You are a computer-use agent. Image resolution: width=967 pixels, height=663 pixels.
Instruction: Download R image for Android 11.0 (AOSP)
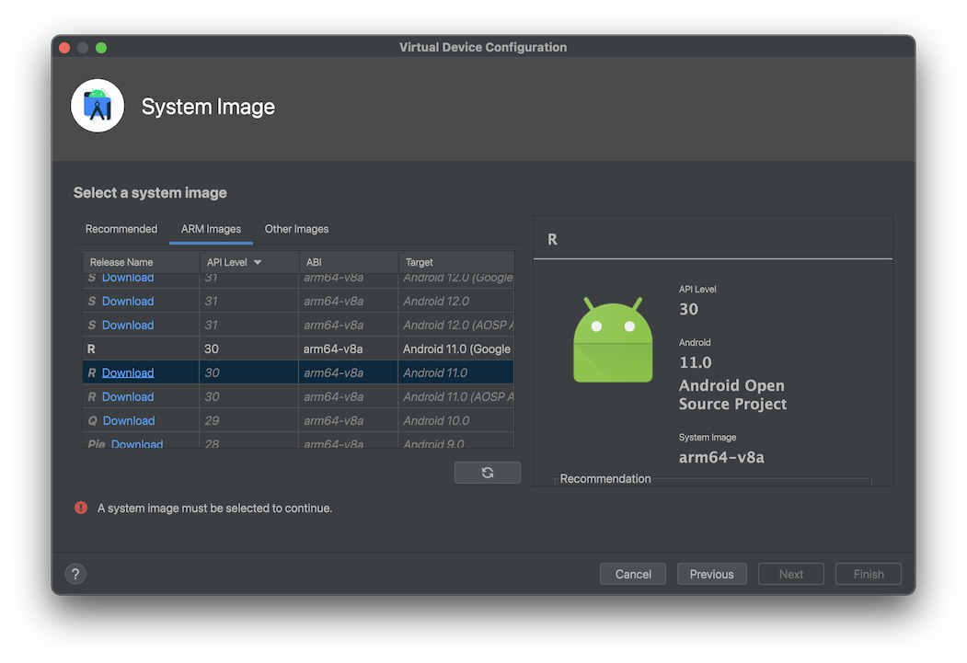(x=128, y=397)
